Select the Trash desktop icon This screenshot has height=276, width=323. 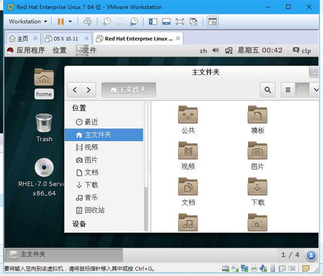(x=44, y=128)
